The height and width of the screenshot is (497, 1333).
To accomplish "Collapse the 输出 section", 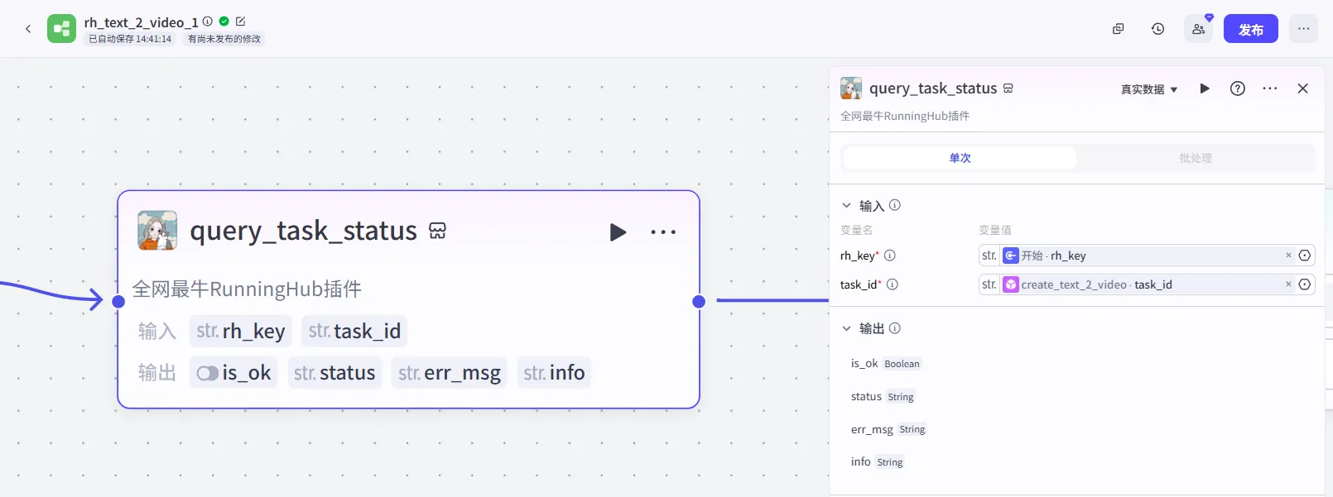I will [846, 328].
